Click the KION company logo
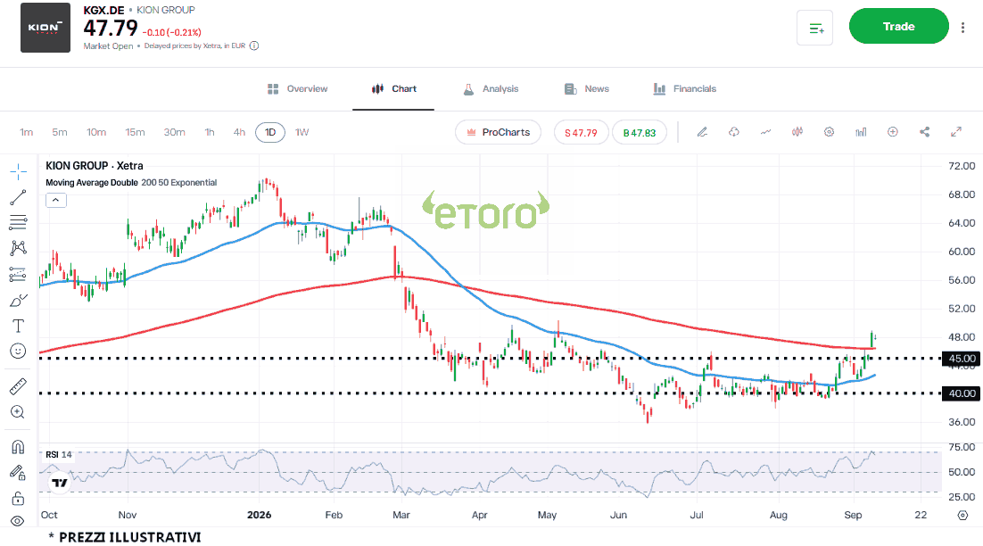983x546 pixels. 45,28
